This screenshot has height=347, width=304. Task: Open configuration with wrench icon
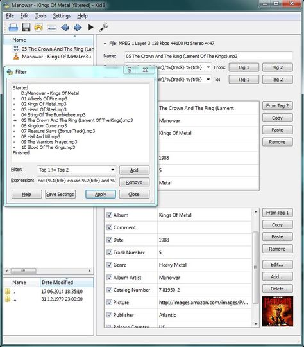(x=103, y=27)
